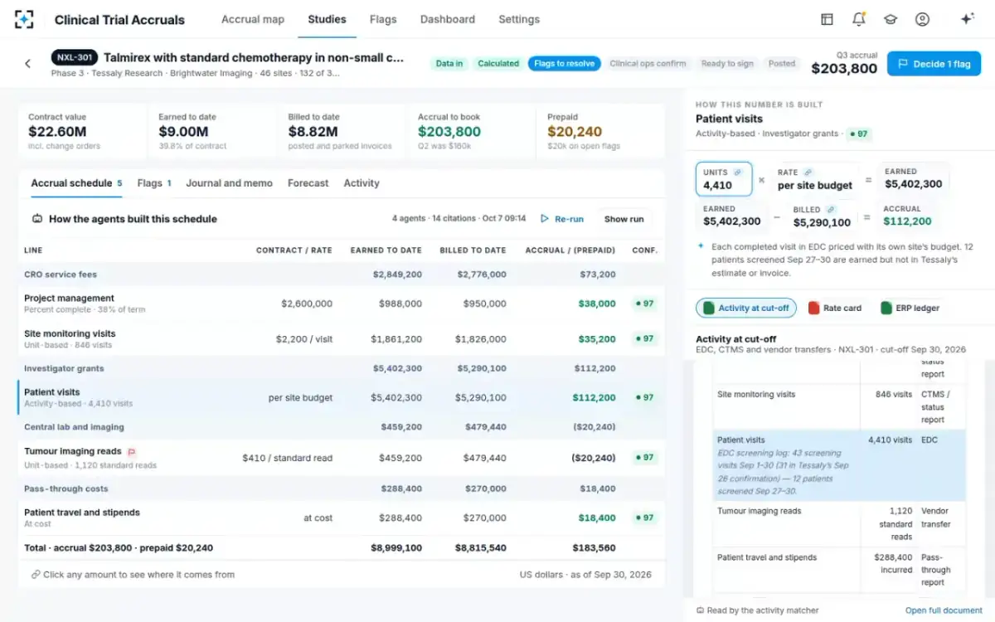Click the Clinical Trial Accruals app logo
This screenshot has width=995, height=622.
pos(25,19)
